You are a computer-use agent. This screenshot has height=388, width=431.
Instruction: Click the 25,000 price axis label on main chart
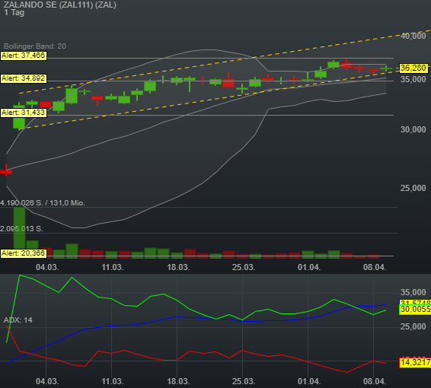pos(413,188)
